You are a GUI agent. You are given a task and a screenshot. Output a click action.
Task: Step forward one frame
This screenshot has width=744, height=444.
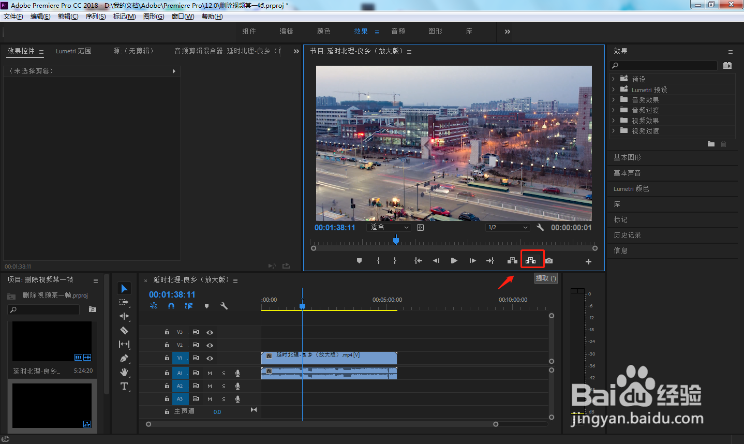click(x=472, y=261)
